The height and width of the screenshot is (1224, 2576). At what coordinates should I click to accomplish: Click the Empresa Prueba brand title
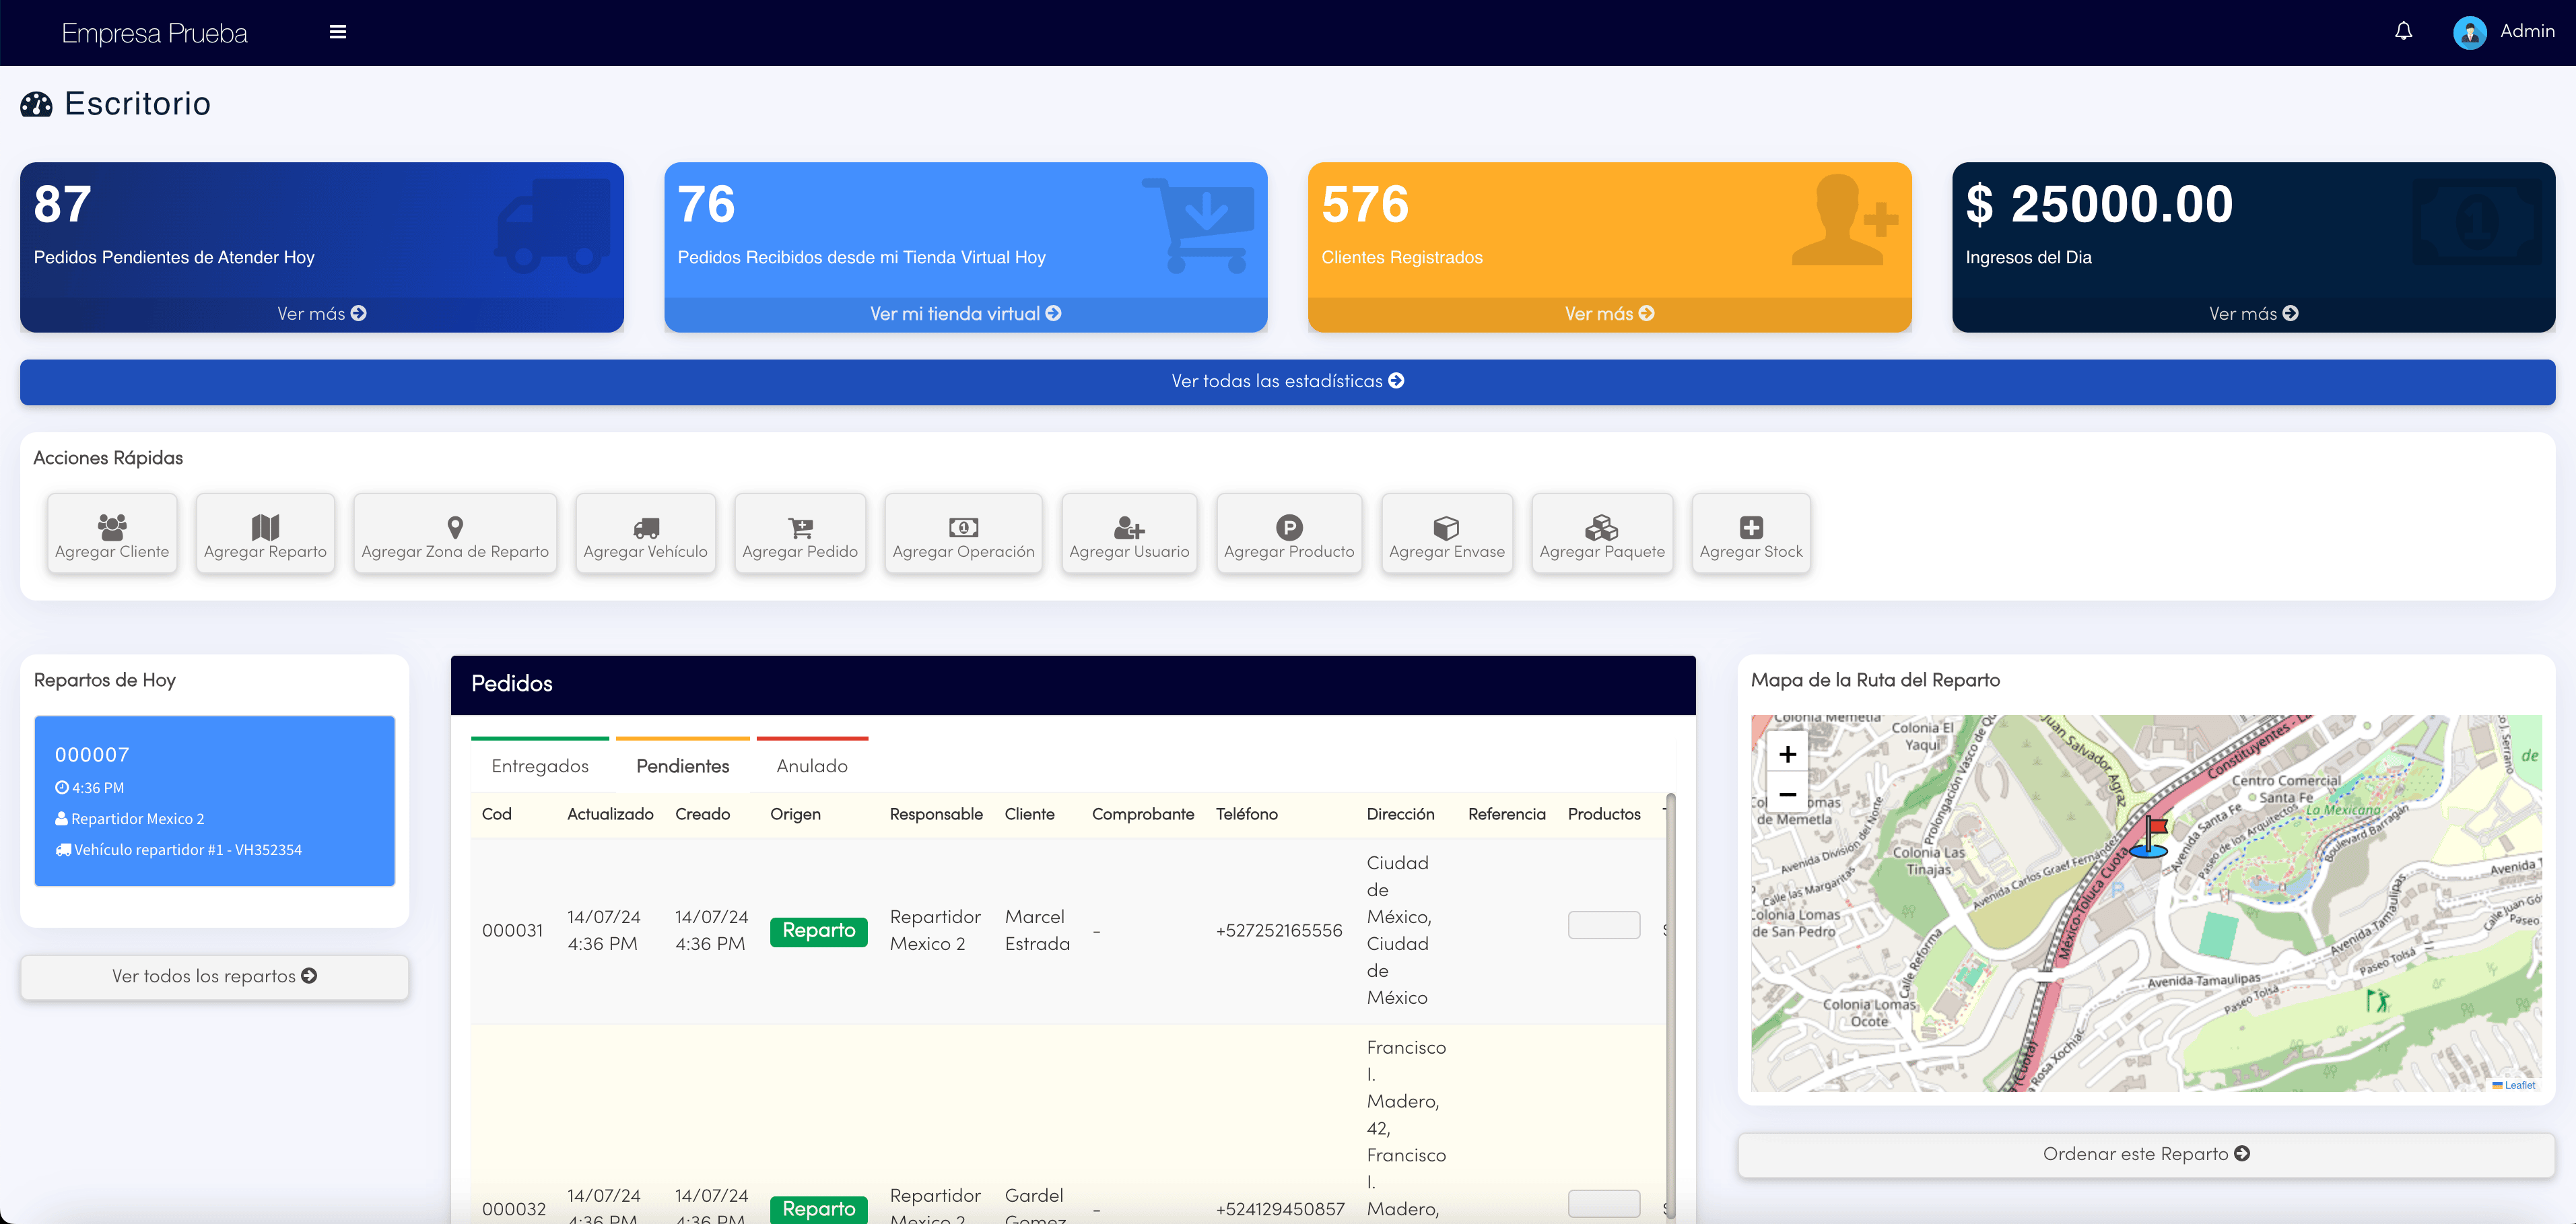coord(155,33)
